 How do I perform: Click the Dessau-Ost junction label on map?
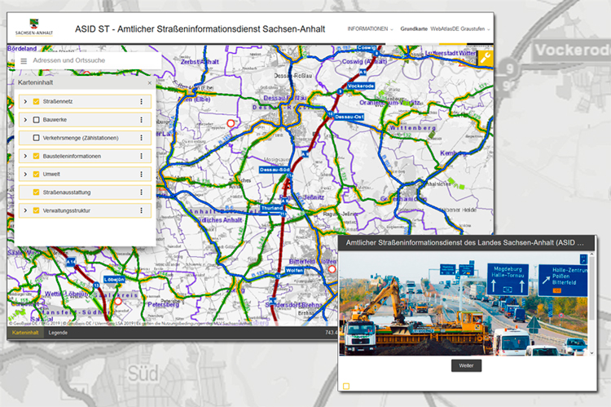click(x=349, y=117)
